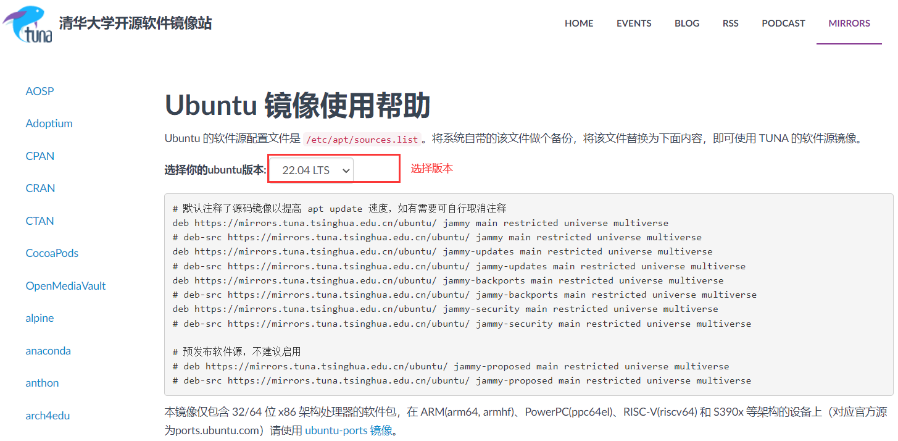Click the # deb-src jammy-security line
The width and height of the screenshot is (898, 441).
click(x=462, y=323)
